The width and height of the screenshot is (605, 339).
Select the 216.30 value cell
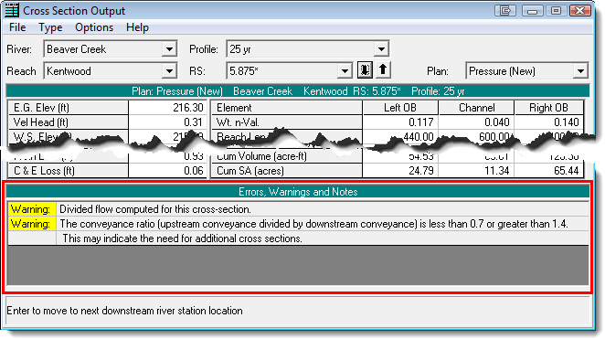[168, 108]
